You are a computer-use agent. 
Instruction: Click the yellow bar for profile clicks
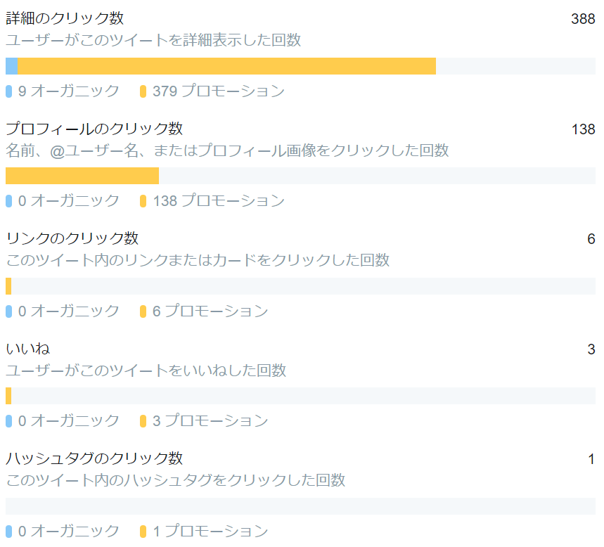82,176
